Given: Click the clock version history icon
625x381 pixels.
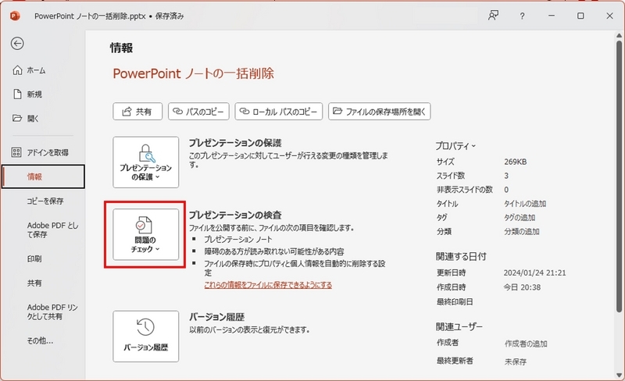Looking at the screenshot, I should (x=145, y=327).
